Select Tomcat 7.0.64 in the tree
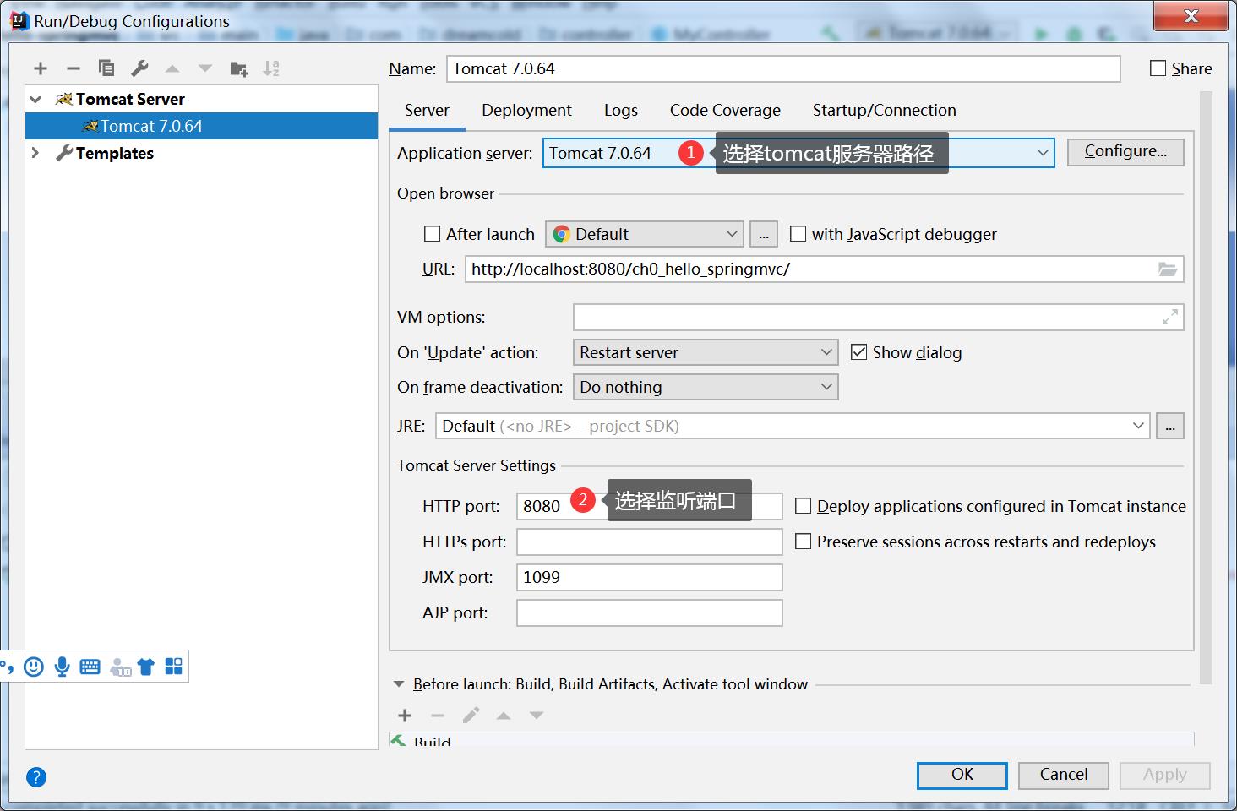This screenshot has height=811, width=1237. pos(202,126)
